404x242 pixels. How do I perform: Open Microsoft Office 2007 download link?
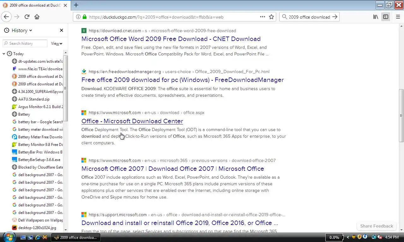point(173,169)
